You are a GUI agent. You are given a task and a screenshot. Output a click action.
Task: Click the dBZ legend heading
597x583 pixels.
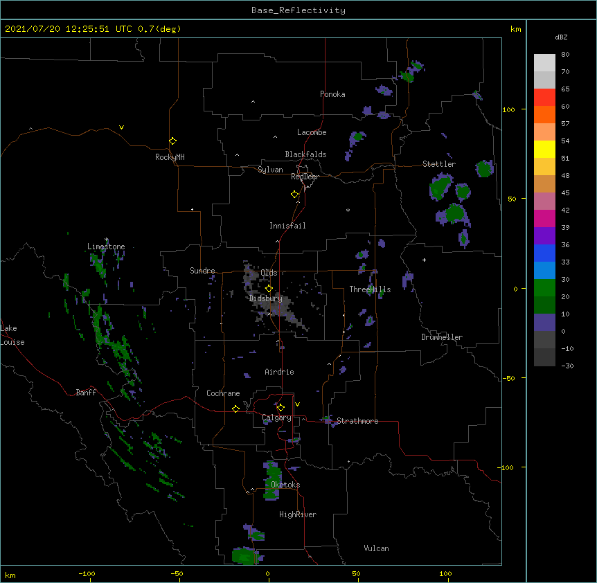[561, 37]
